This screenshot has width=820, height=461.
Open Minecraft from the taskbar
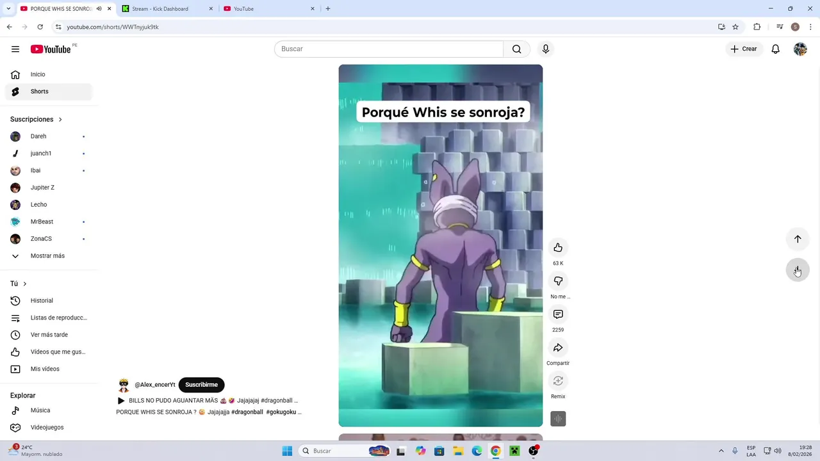514,451
